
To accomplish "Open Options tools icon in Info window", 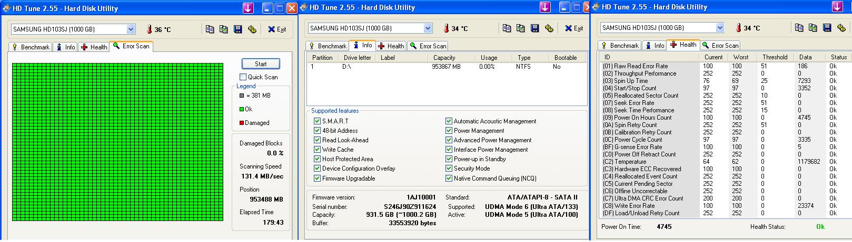I will point(549,28).
